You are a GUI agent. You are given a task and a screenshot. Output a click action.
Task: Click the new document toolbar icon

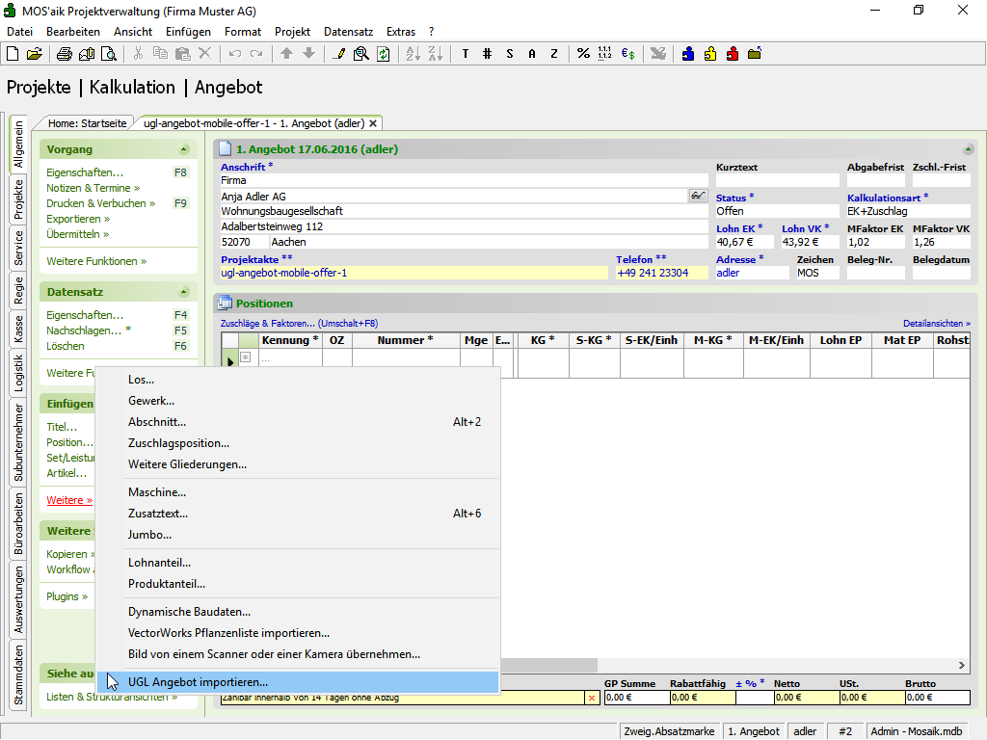click(x=14, y=54)
